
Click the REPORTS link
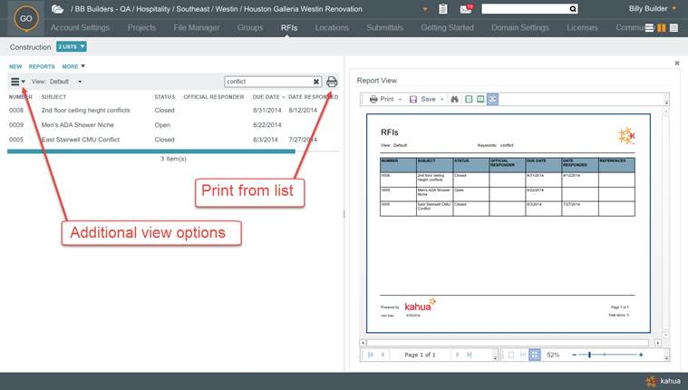pyautogui.click(x=42, y=66)
